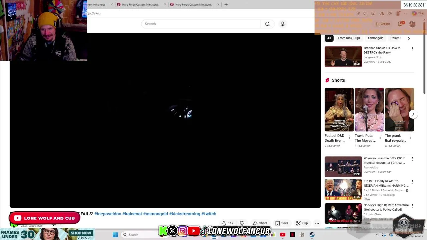
Task: Switch to third Hero Forge Custom Miniatures tab
Action: click(193, 4)
